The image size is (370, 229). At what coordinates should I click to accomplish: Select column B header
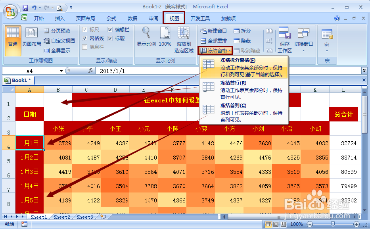(x=58, y=90)
